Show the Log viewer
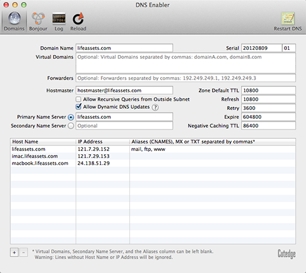This screenshot has width=306, height=273. [x=59, y=21]
